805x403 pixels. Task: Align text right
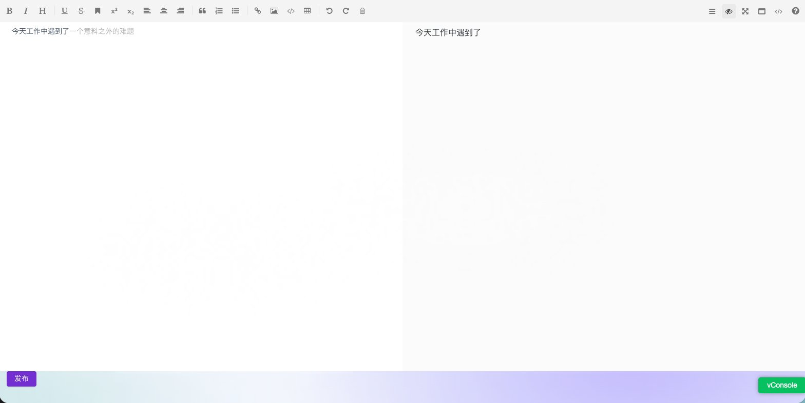coord(180,11)
